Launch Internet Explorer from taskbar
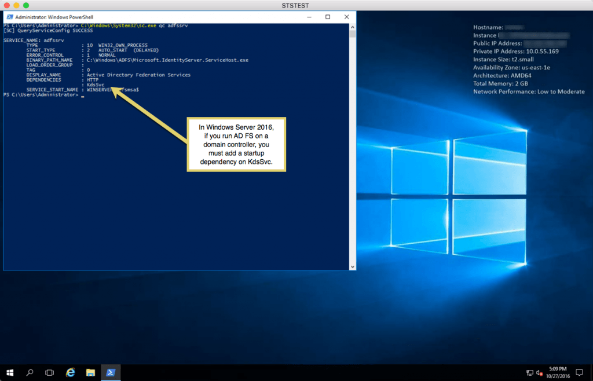Screen dimensions: 593x381 [70, 373]
